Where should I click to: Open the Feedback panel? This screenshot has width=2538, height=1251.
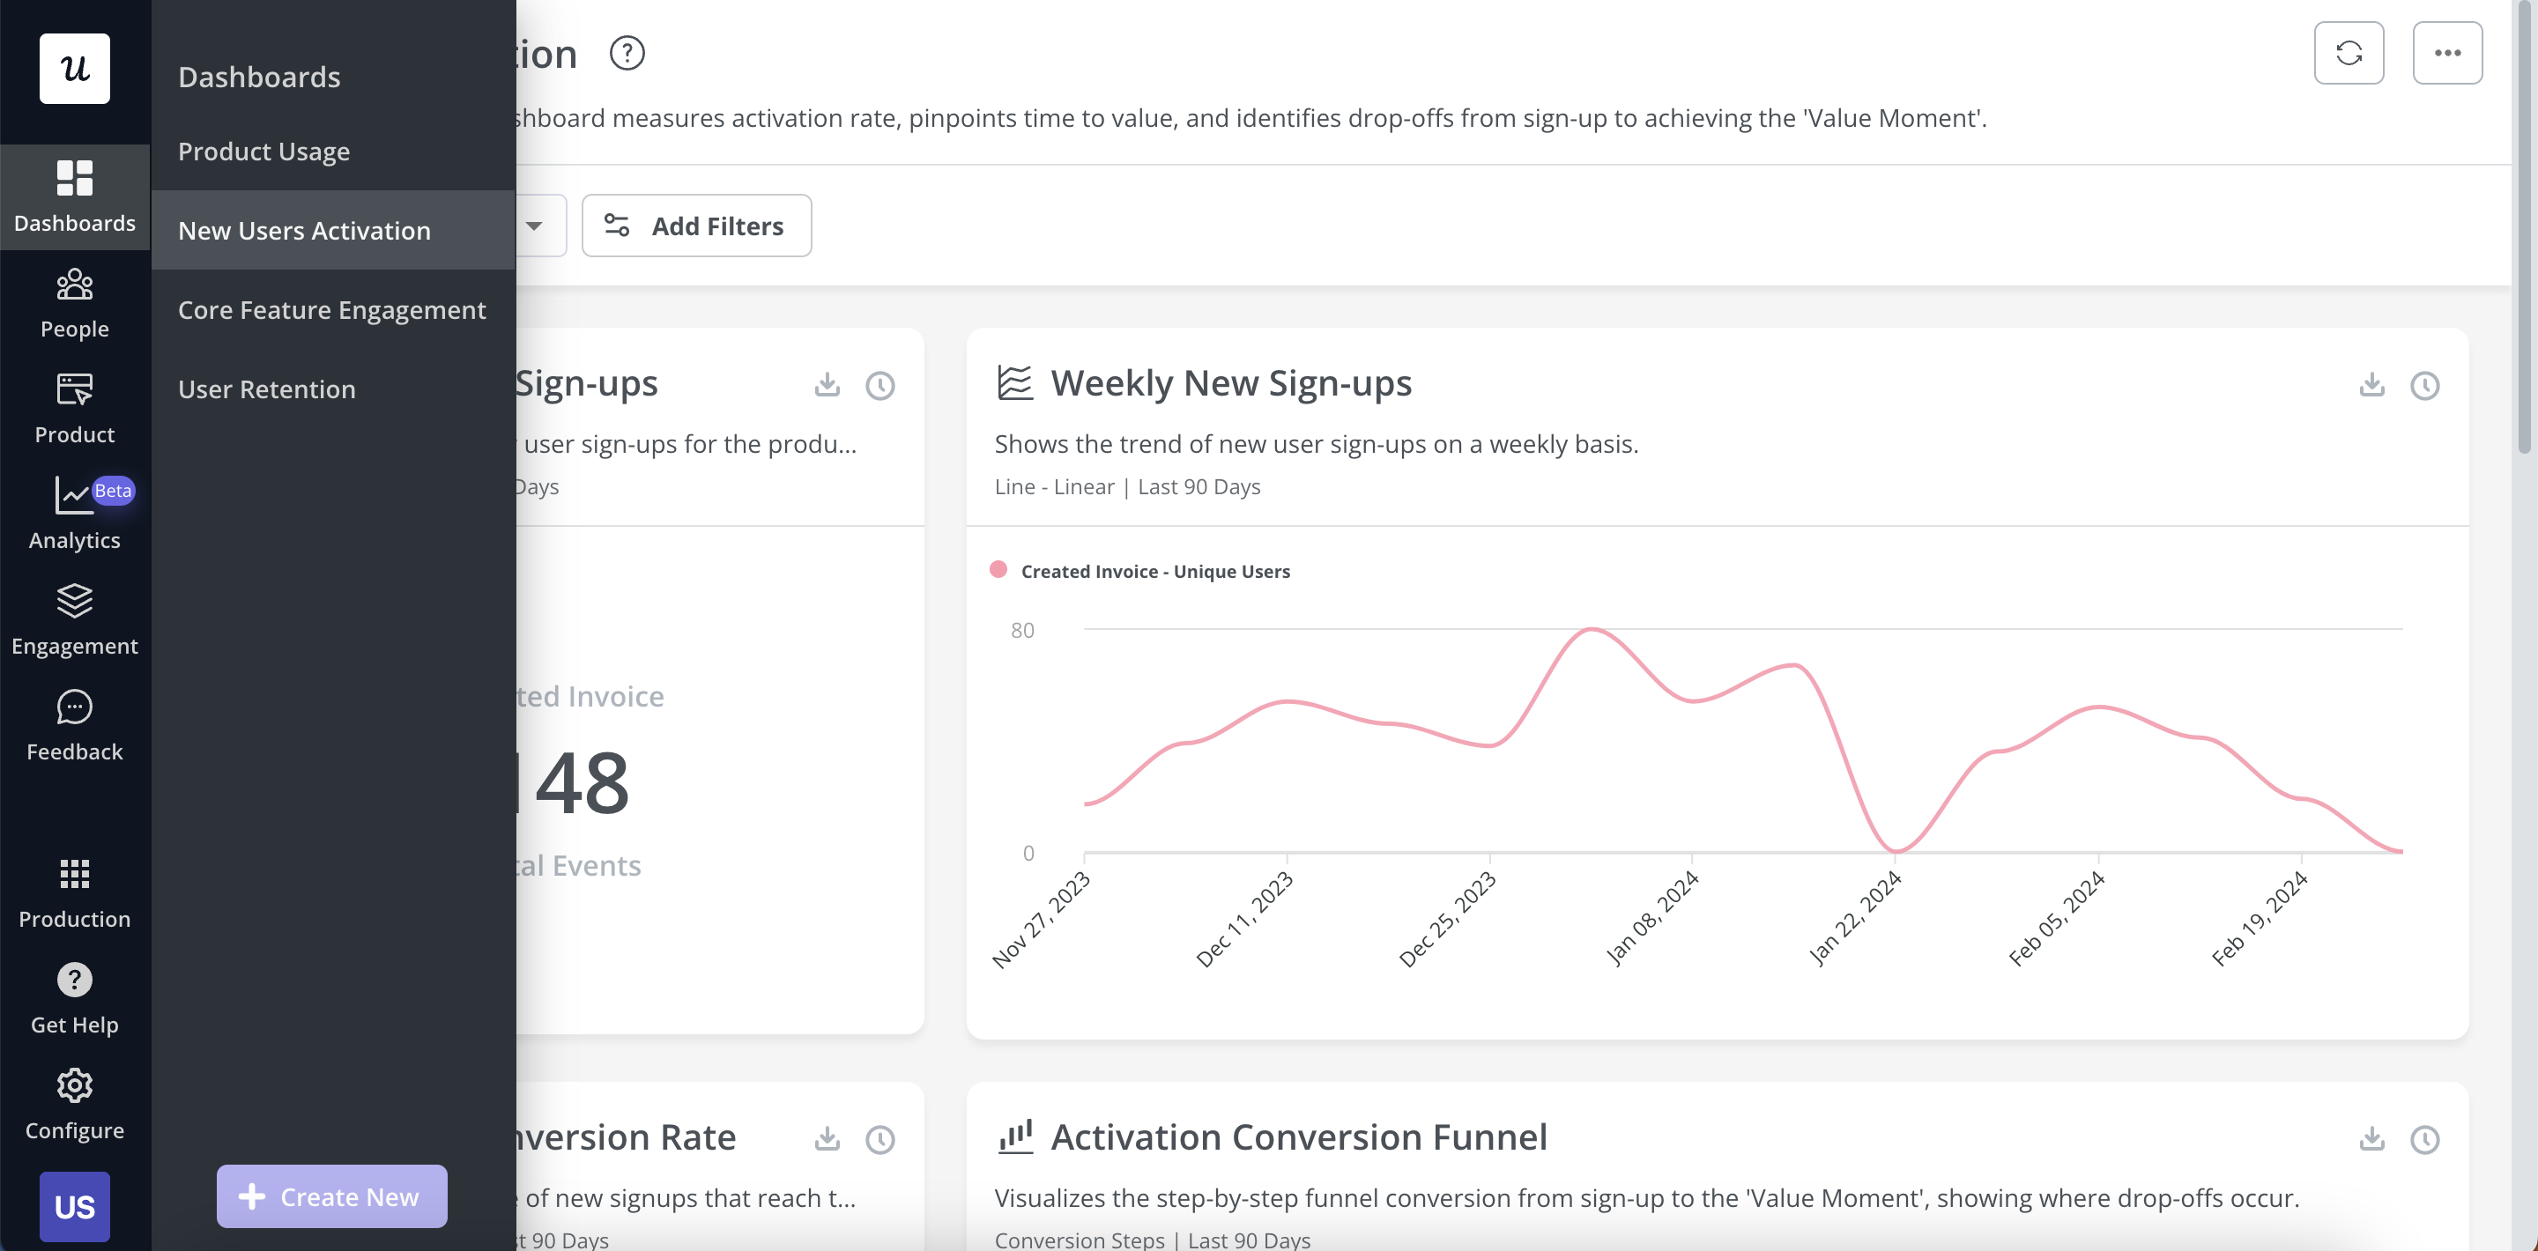[x=74, y=726]
